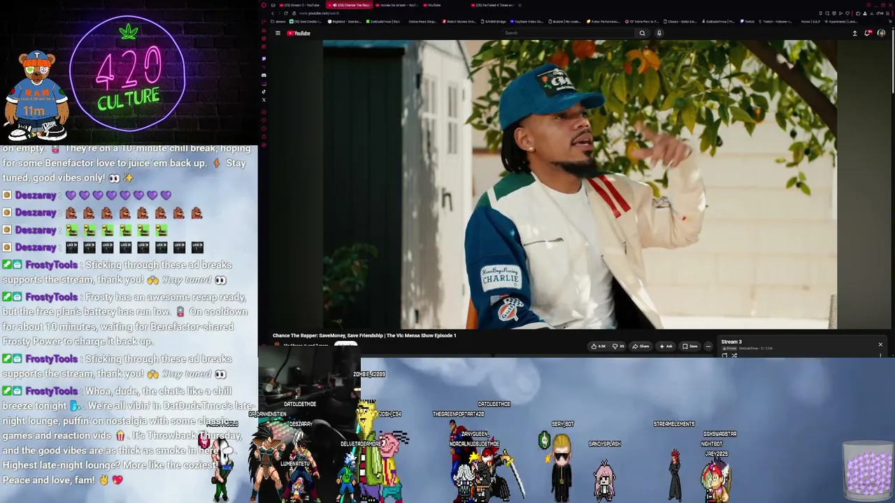Click the YouTube search magnifier button
This screenshot has height=503, width=895.
tap(642, 33)
